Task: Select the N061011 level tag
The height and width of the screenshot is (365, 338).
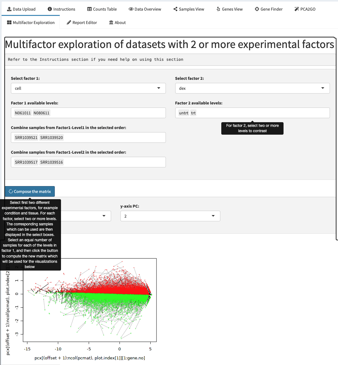Action: (23, 113)
